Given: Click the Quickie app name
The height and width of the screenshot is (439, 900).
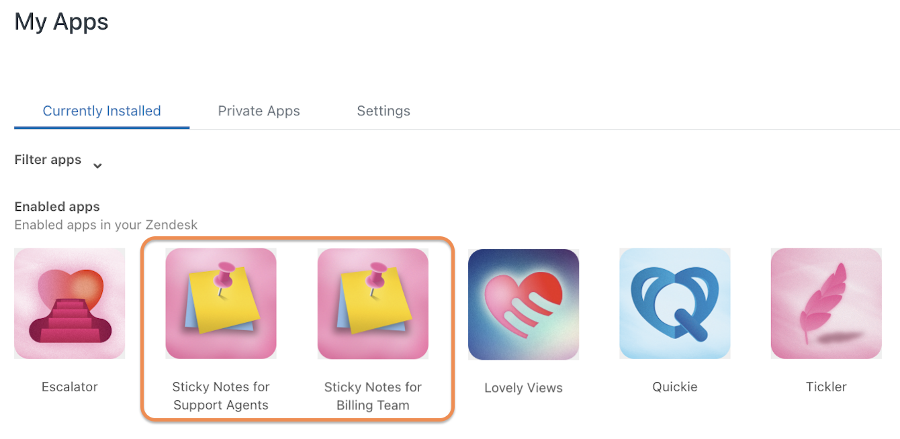Looking at the screenshot, I should click(x=675, y=387).
